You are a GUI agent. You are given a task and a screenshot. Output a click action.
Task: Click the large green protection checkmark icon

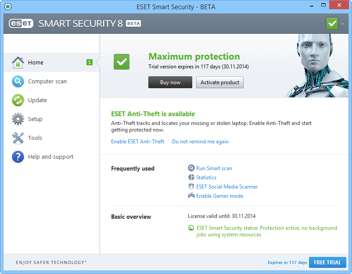pyautogui.click(x=122, y=62)
